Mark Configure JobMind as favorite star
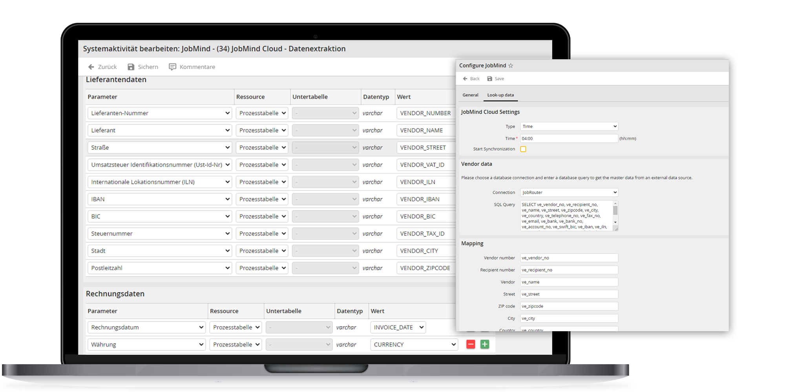Viewport: 785px width, 392px height. click(511, 66)
